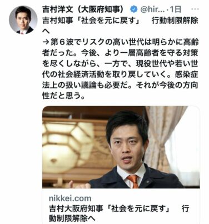Open the tweet's three-dot more options menu
The width and height of the screenshot is (209, 224).
point(195,9)
